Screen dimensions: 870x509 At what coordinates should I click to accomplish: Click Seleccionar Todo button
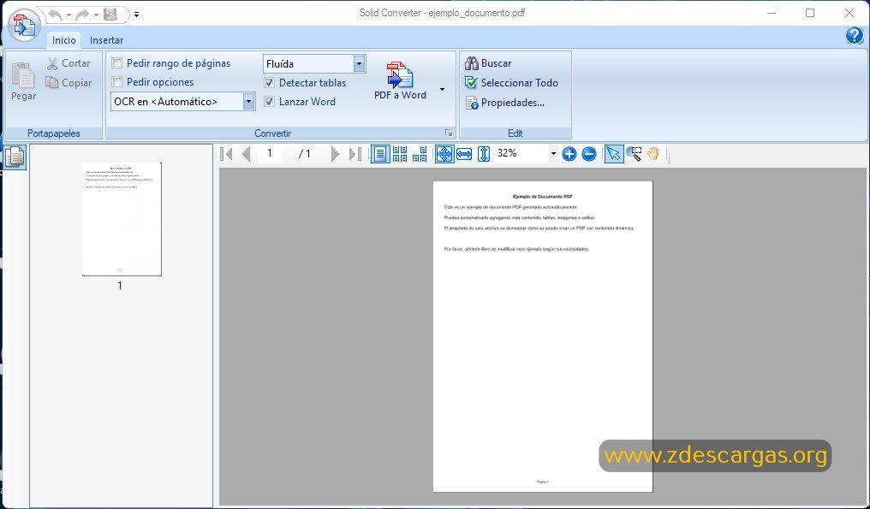tap(511, 83)
